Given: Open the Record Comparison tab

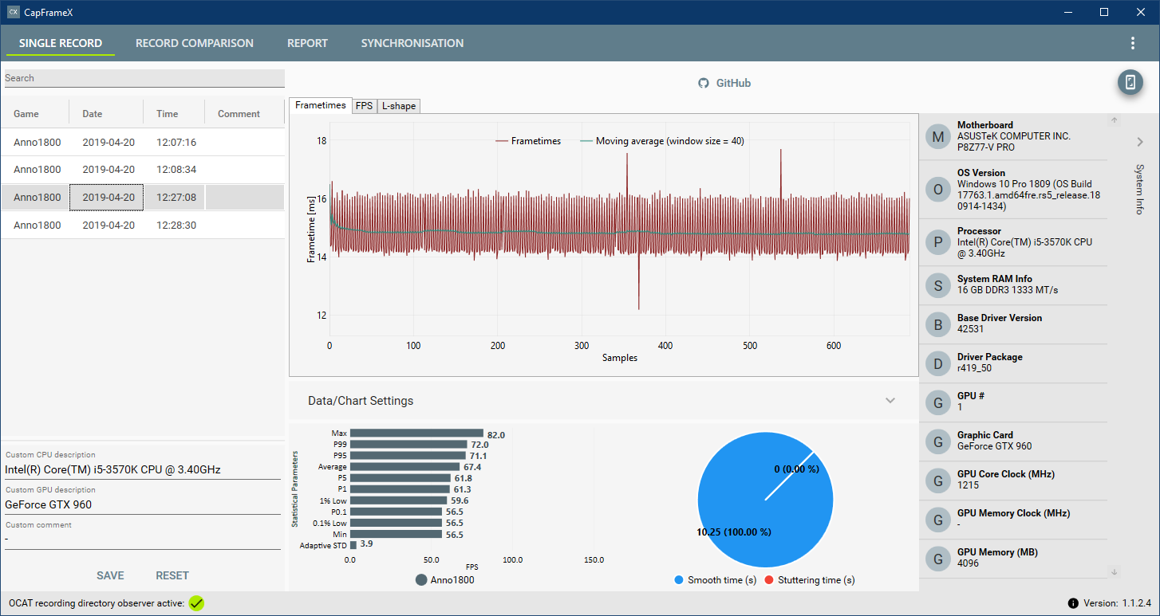Looking at the screenshot, I should pyautogui.click(x=195, y=43).
